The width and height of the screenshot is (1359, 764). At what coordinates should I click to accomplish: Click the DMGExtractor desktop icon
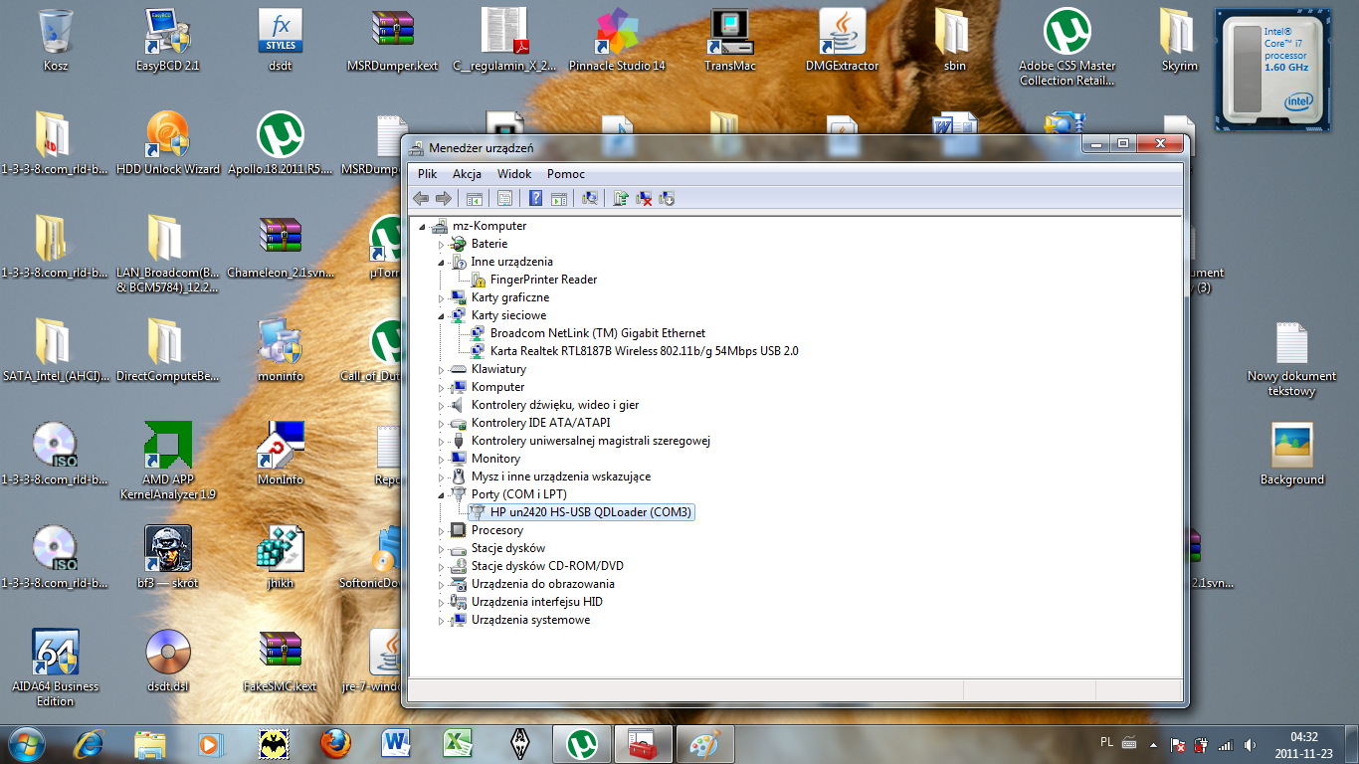pos(842,41)
